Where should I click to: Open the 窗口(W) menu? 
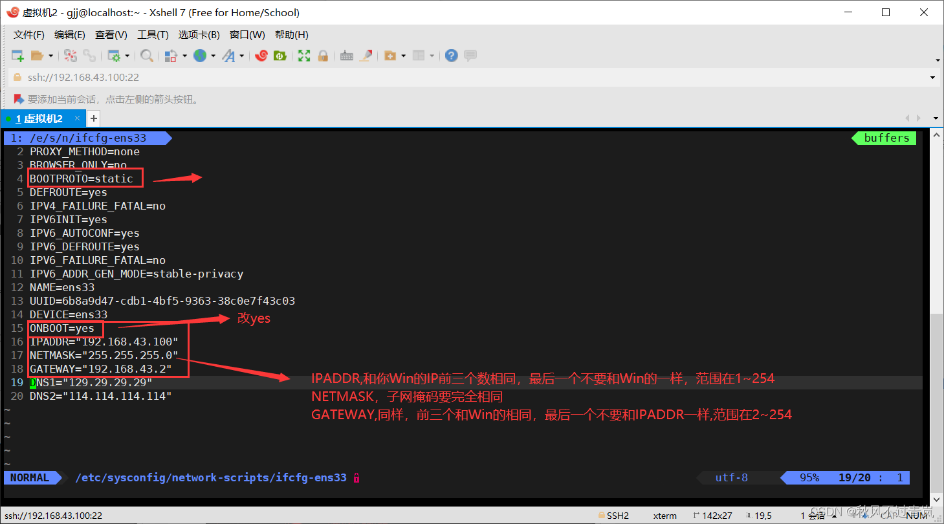247,34
